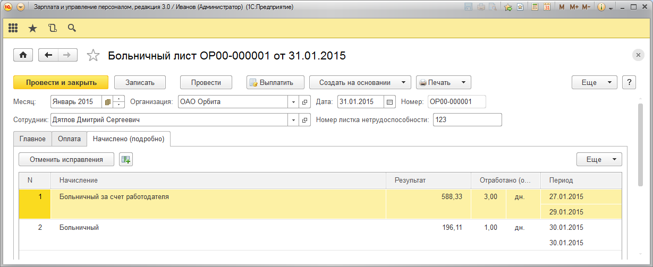The width and height of the screenshot is (653, 267).
Task: Click the form's vertical scrollbar
Action: [x=640, y=145]
